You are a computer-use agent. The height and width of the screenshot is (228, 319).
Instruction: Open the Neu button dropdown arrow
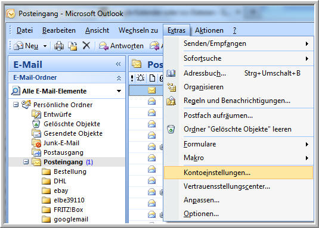point(45,46)
